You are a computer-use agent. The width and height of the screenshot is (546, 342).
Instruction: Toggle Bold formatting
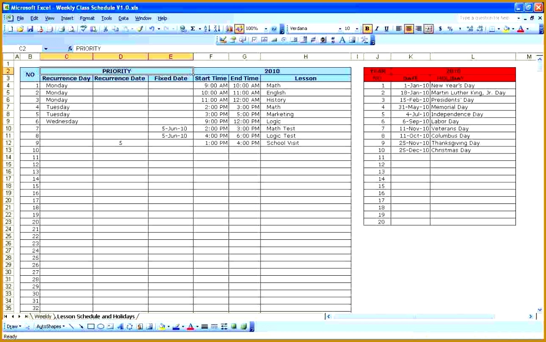coord(367,29)
